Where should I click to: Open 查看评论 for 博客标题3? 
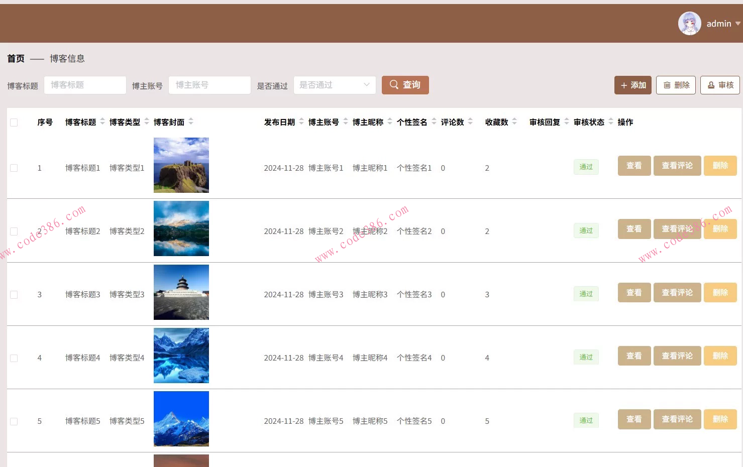pyautogui.click(x=677, y=292)
